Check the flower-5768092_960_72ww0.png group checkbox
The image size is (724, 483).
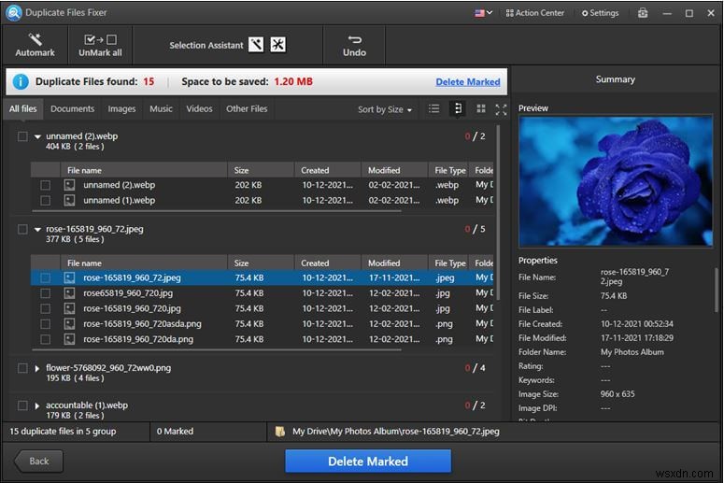tap(22, 368)
